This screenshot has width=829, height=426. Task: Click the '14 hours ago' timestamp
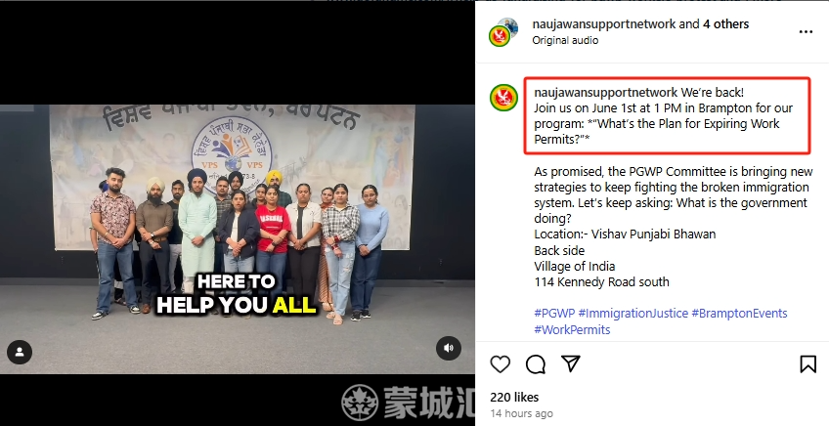coord(521,413)
